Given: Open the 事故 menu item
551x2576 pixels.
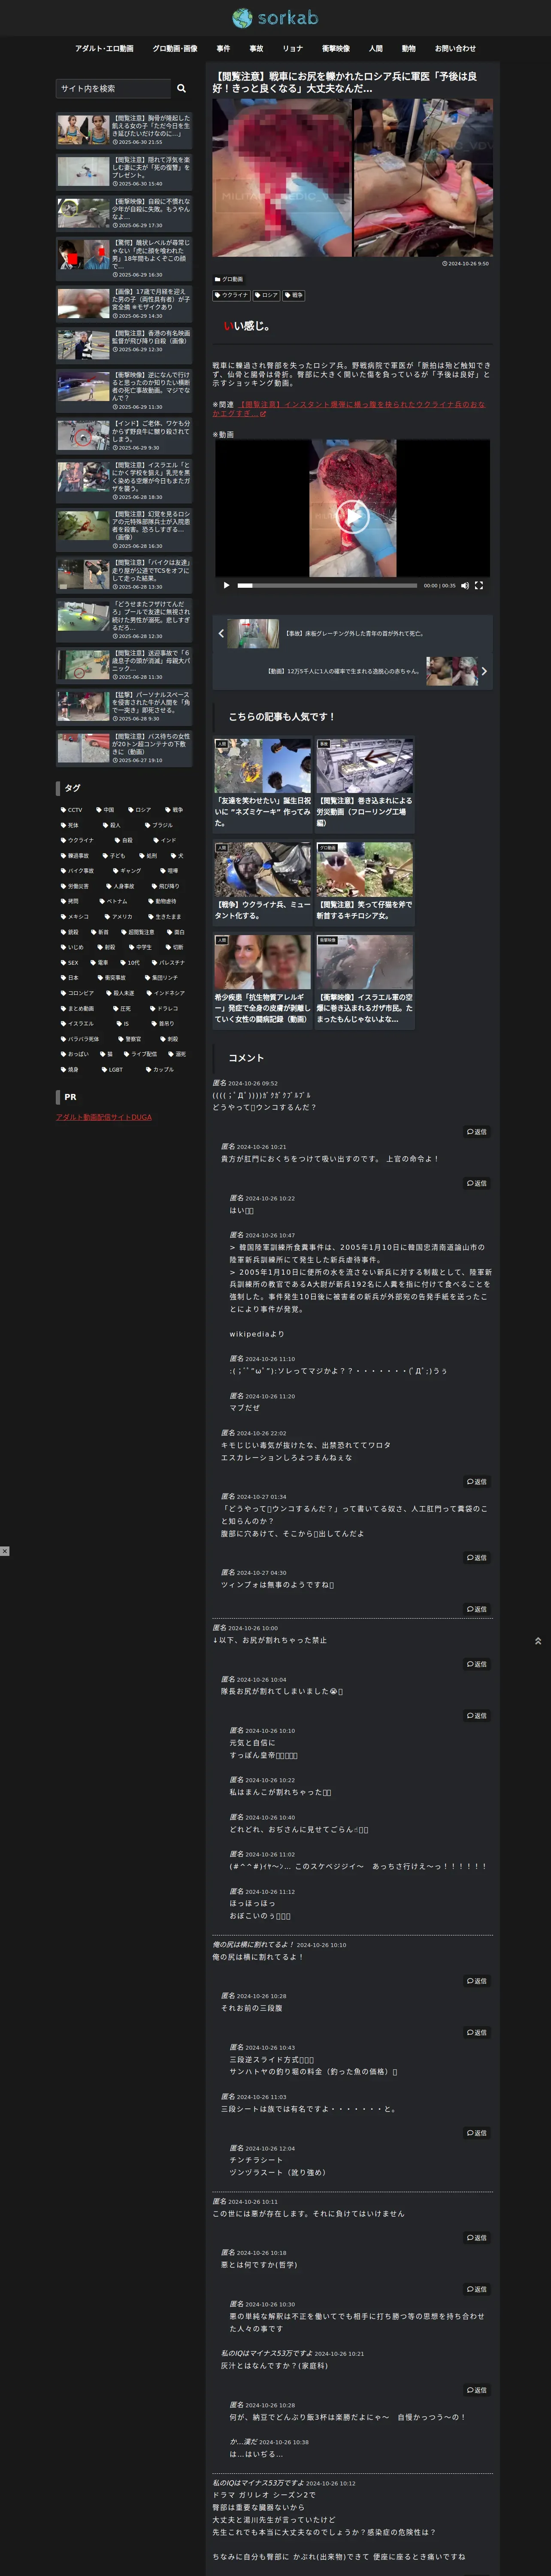Looking at the screenshot, I should coord(256,48).
